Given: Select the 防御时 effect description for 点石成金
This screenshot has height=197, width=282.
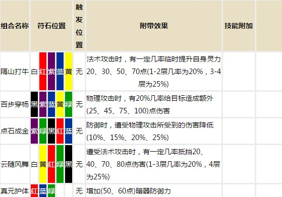Looking at the screenshot, I should coord(150,131).
